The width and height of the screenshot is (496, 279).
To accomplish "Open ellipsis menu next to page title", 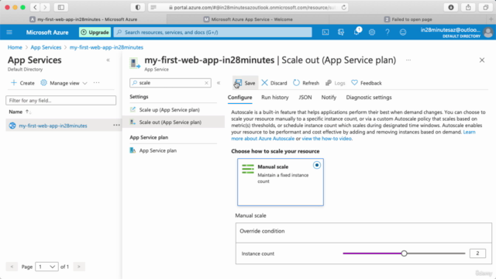I will pyautogui.click(x=408, y=60).
